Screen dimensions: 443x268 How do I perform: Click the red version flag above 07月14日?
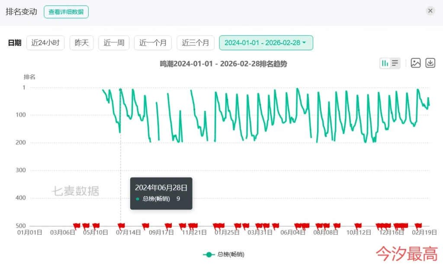pos(121,225)
